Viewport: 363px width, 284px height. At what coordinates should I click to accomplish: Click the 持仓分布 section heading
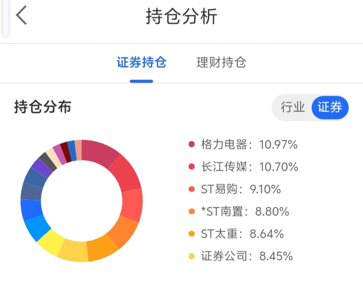[43, 108]
